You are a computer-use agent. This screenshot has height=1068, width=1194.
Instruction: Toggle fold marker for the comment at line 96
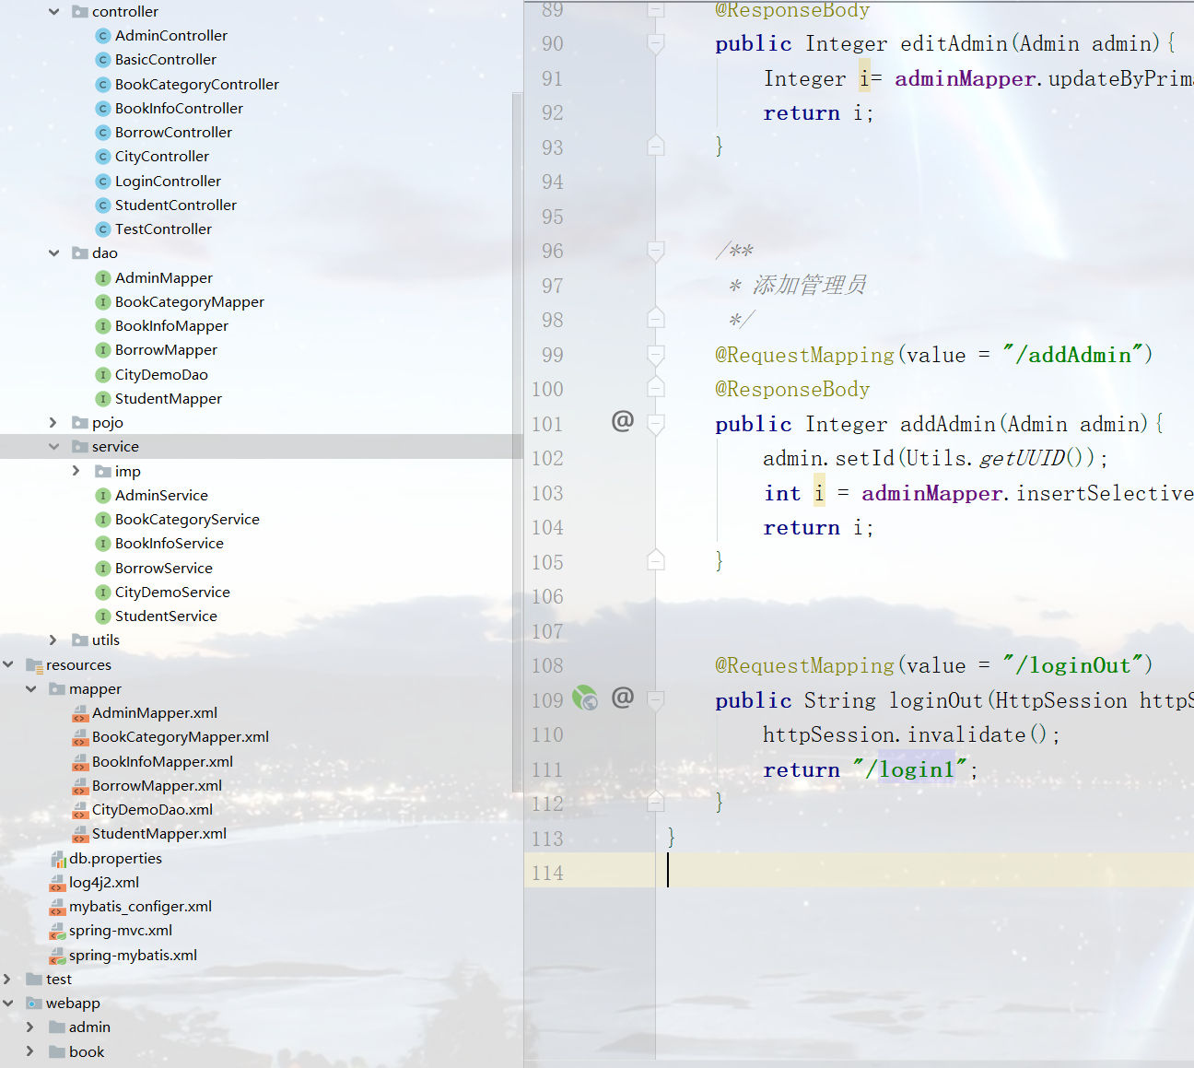656,251
